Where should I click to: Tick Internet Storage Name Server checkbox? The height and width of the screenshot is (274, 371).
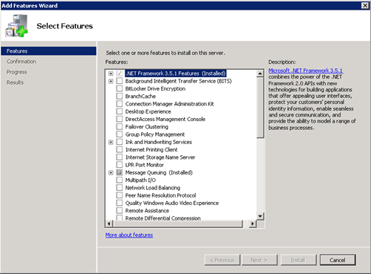pyautogui.click(x=119, y=157)
